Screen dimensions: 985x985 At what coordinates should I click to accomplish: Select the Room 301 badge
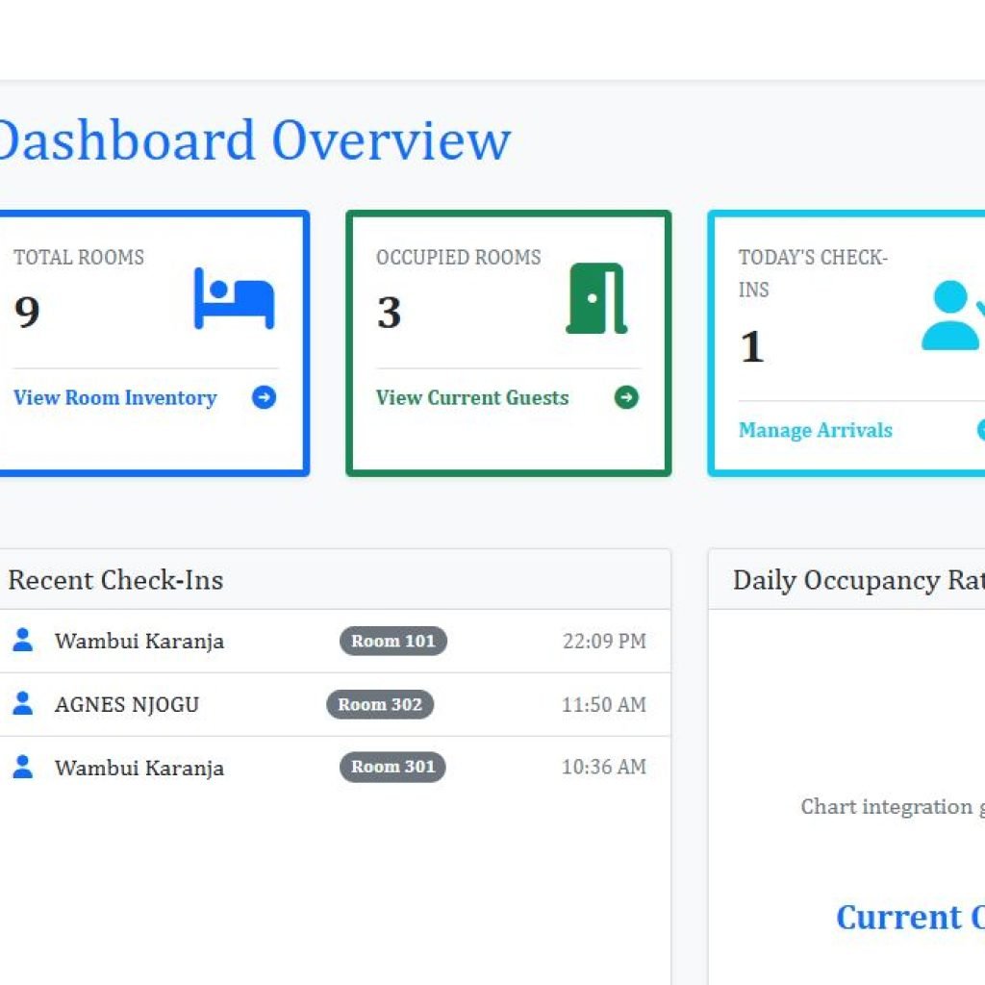(392, 767)
